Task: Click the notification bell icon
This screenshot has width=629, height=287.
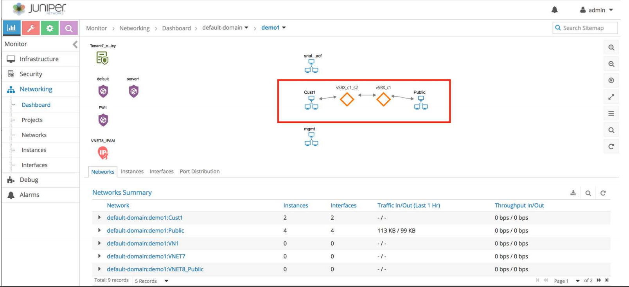Action: pos(554,10)
